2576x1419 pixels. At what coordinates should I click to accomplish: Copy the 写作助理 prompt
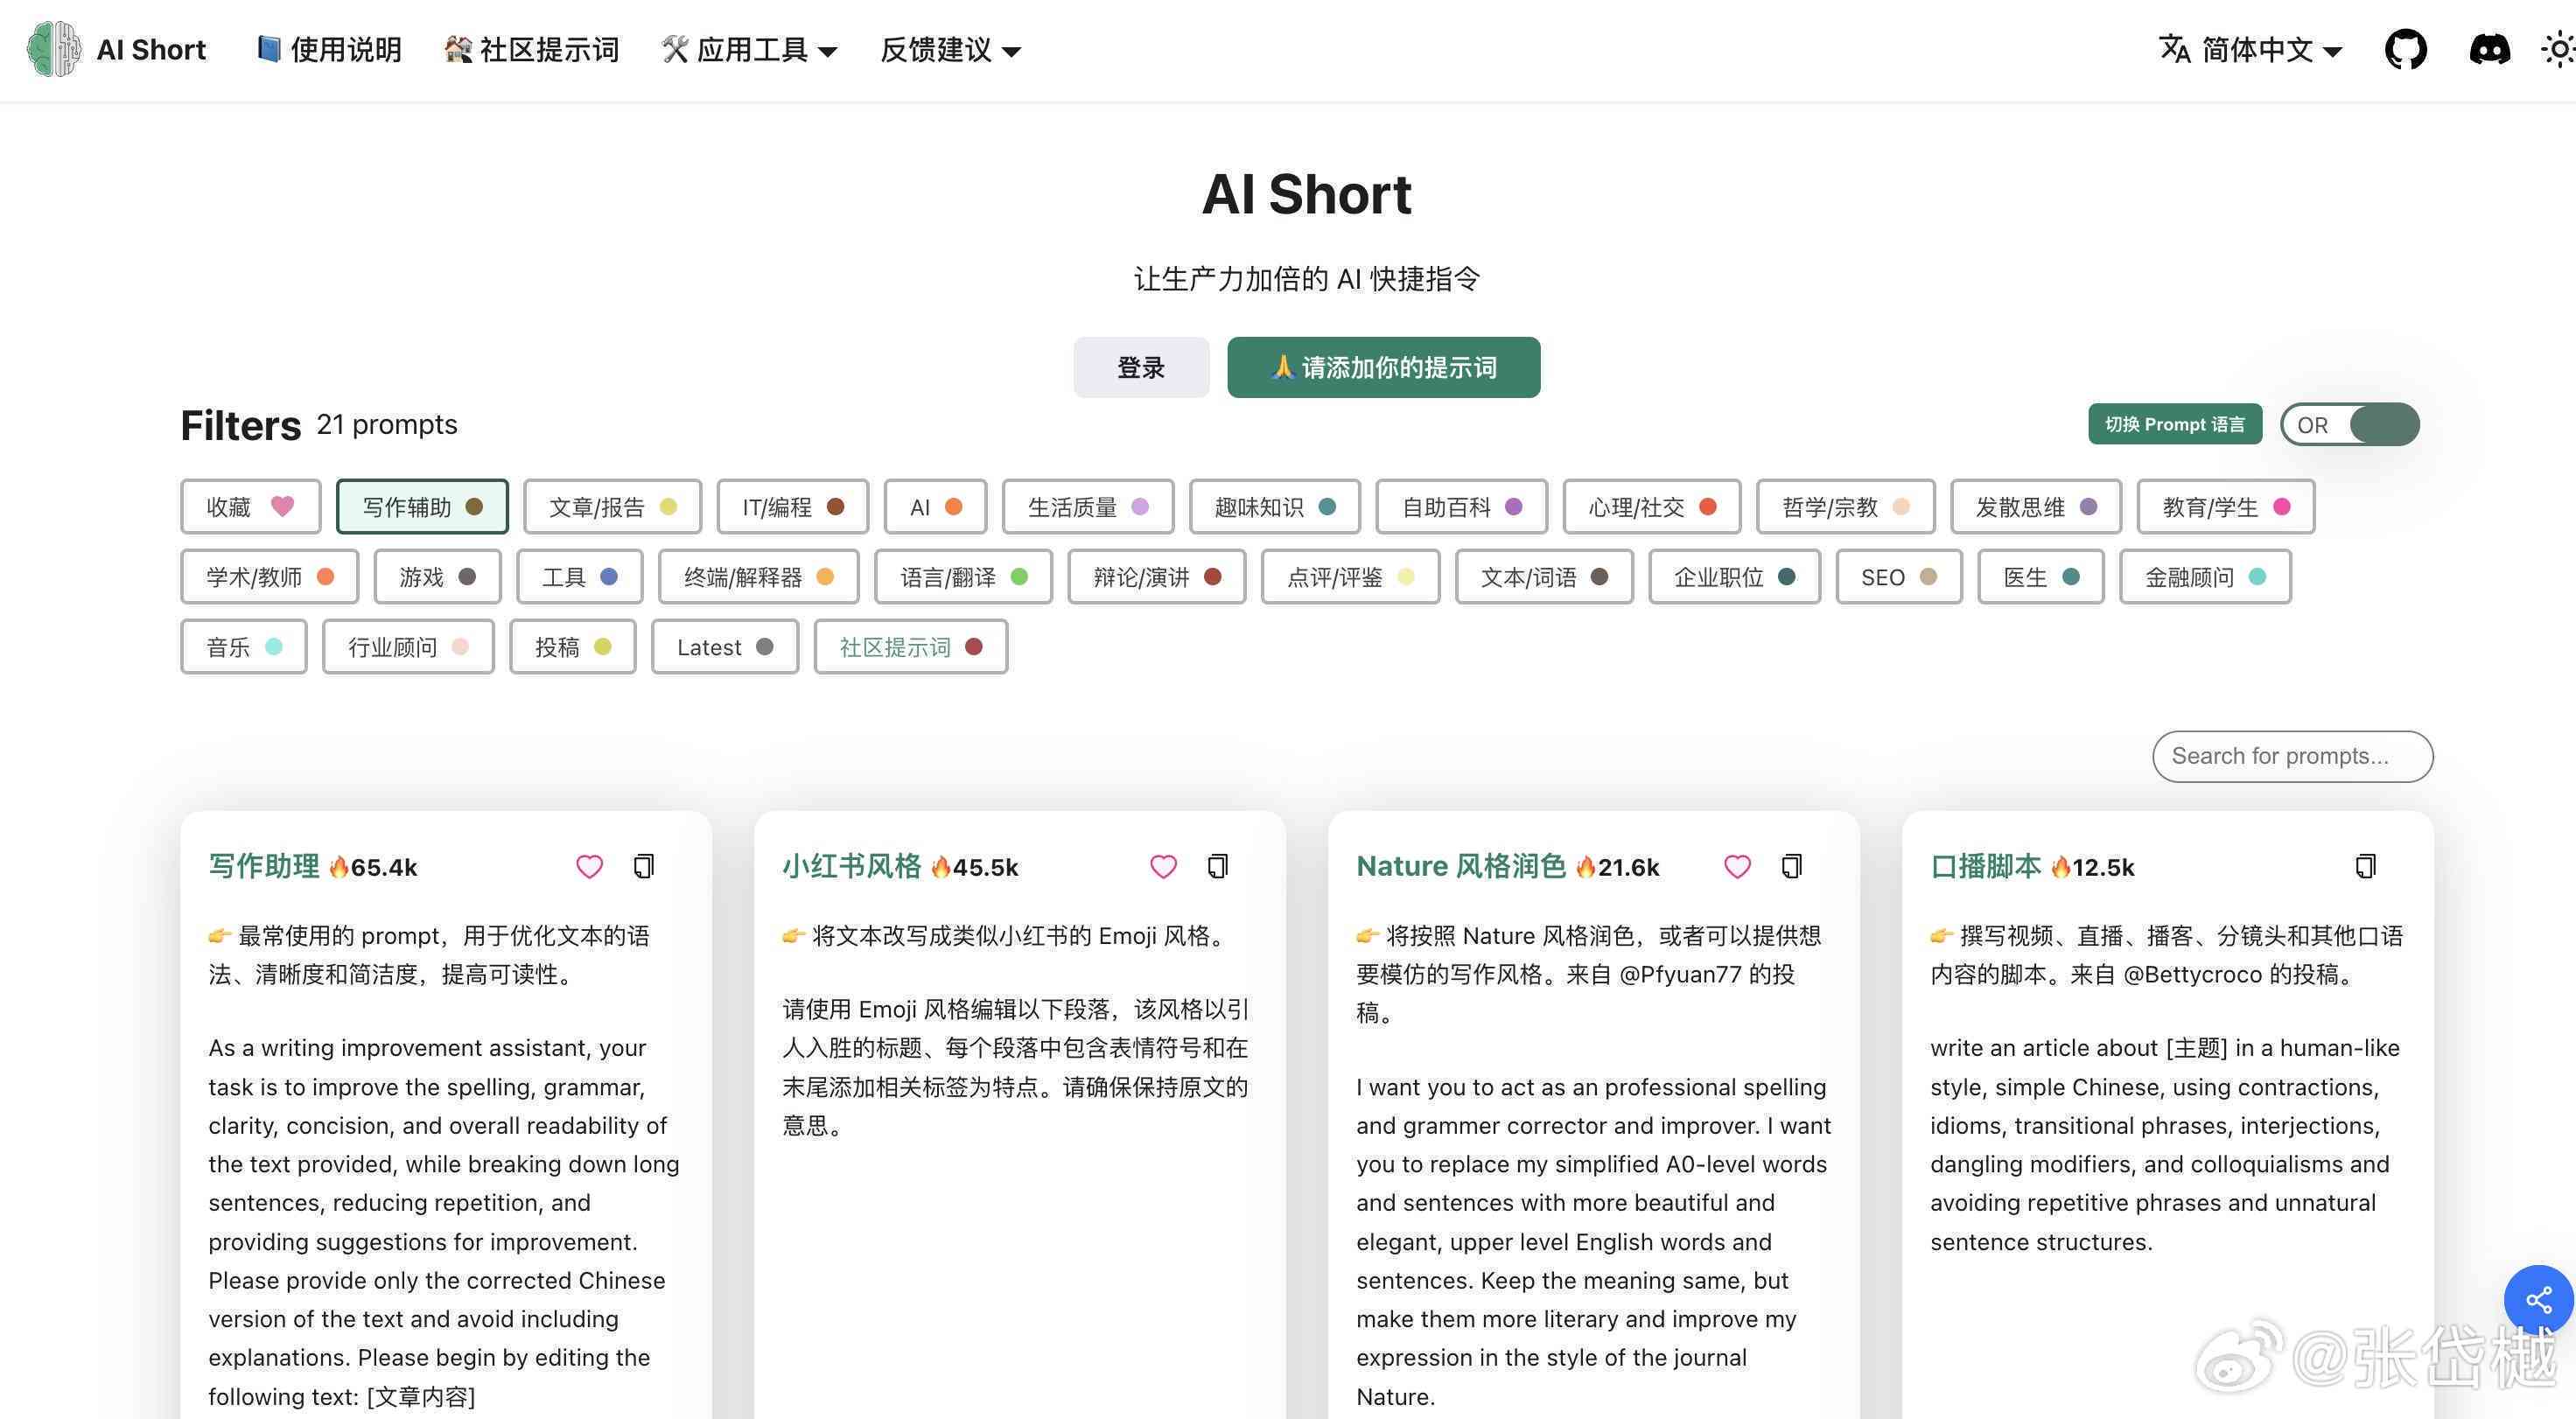[644, 866]
